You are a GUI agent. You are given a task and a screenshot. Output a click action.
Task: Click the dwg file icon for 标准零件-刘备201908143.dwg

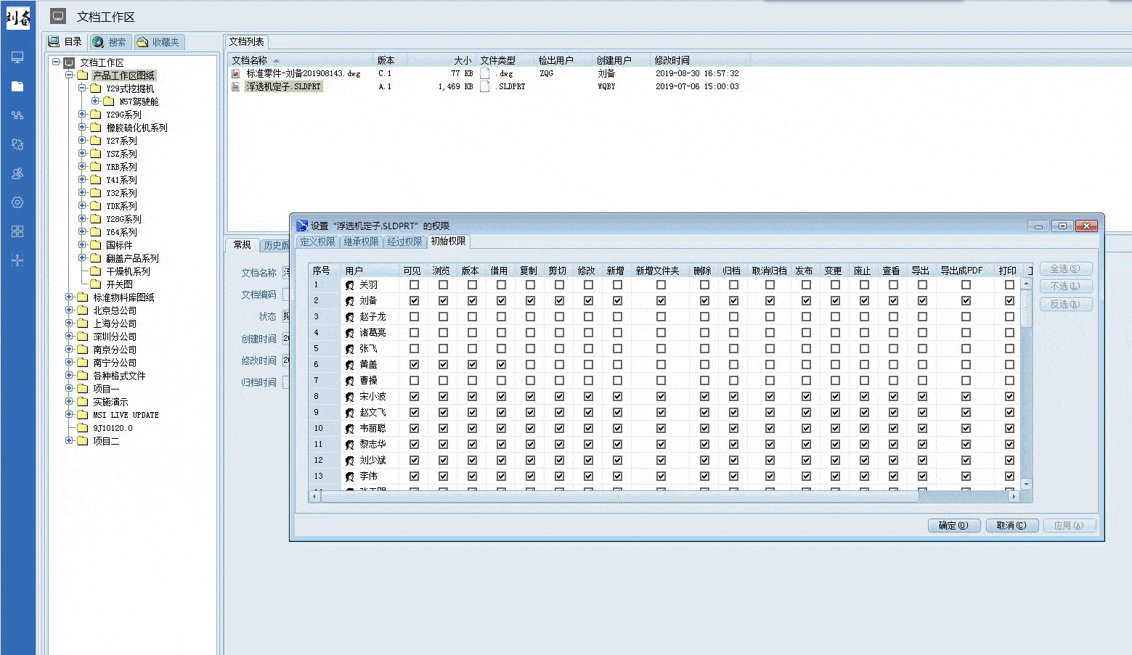[x=236, y=73]
